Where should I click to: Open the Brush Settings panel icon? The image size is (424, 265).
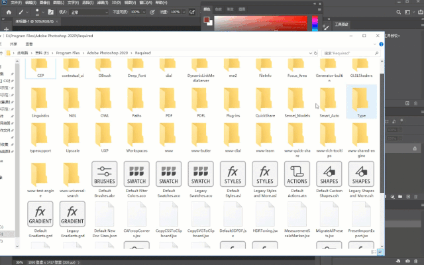click(50, 12)
